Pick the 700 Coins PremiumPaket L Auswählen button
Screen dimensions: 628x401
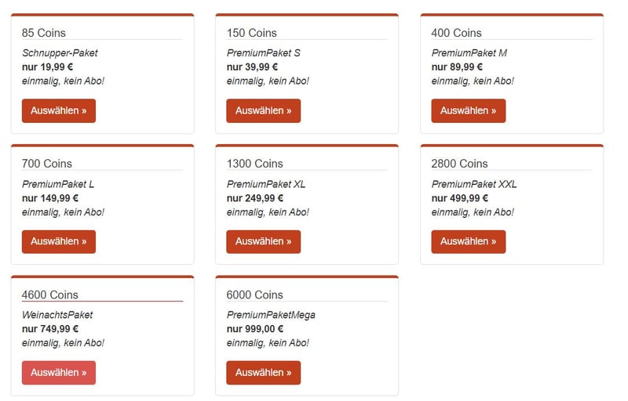click(x=58, y=242)
